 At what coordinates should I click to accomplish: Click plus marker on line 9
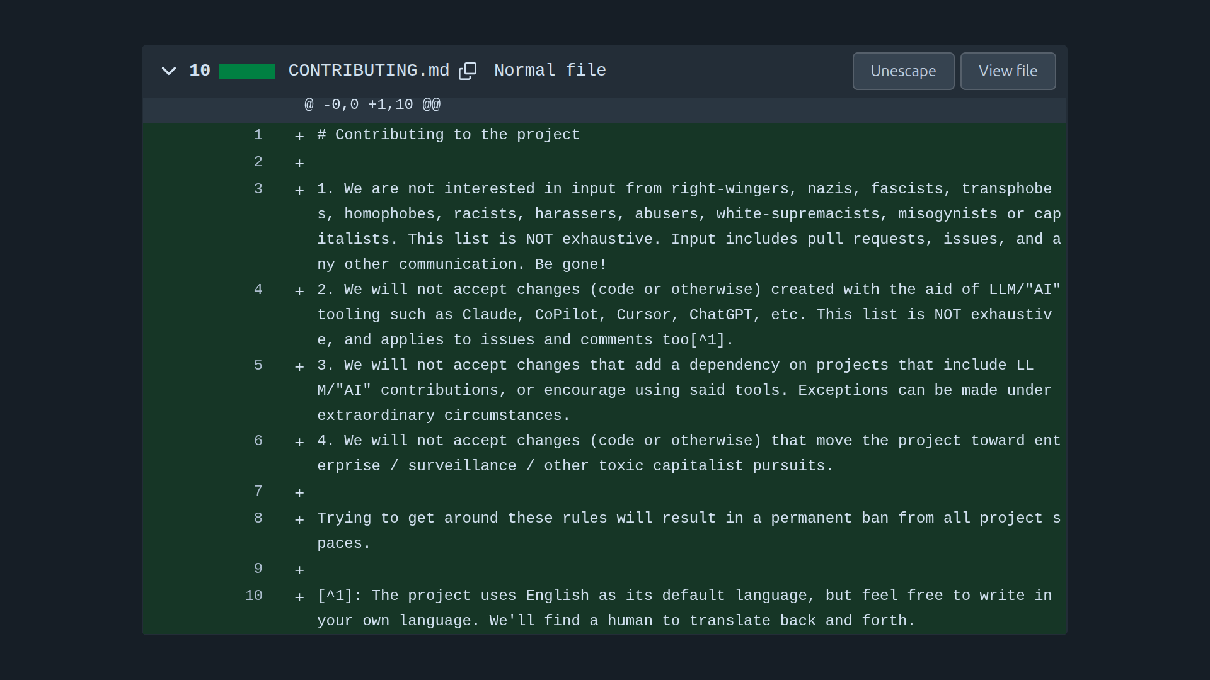(299, 570)
